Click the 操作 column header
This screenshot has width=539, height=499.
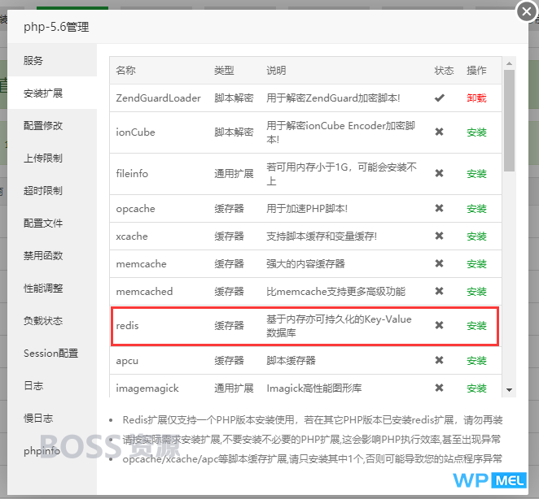point(476,71)
